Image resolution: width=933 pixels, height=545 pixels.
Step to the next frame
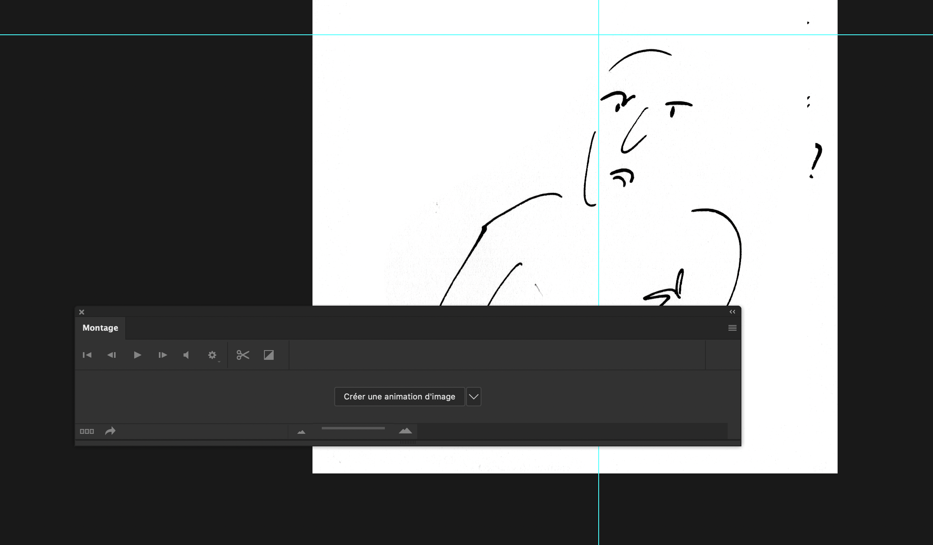pyautogui.click(x=163, y=355)
